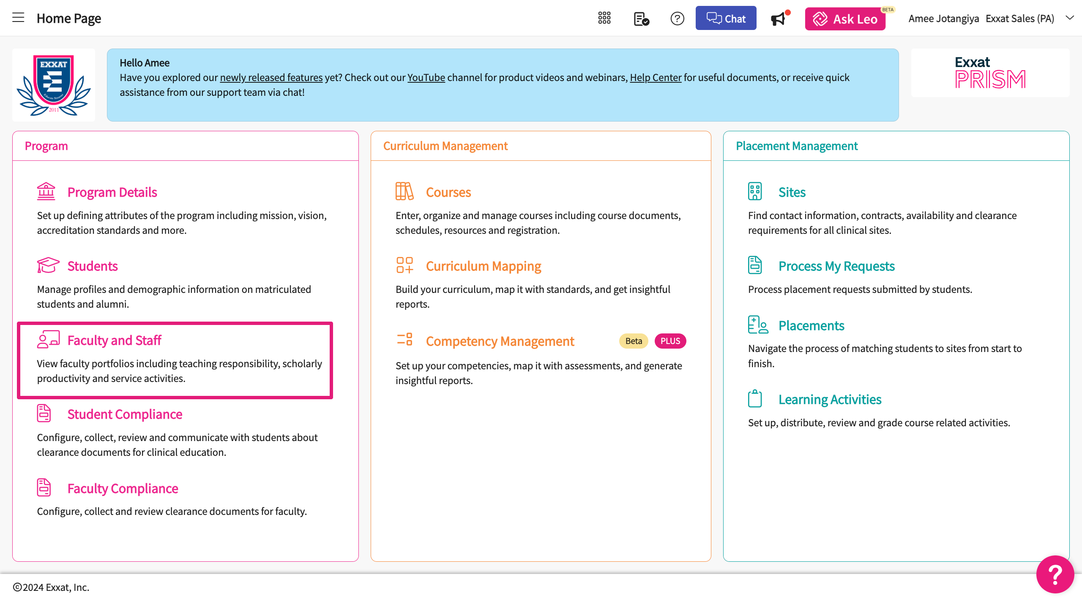Open Competency Management module
This screenshot has width=1082, height=601.
tap(500, 341)
